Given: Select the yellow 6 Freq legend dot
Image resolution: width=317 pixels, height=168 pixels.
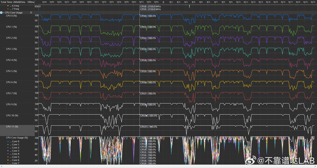Looking at the screenshot, I should 8,6.
